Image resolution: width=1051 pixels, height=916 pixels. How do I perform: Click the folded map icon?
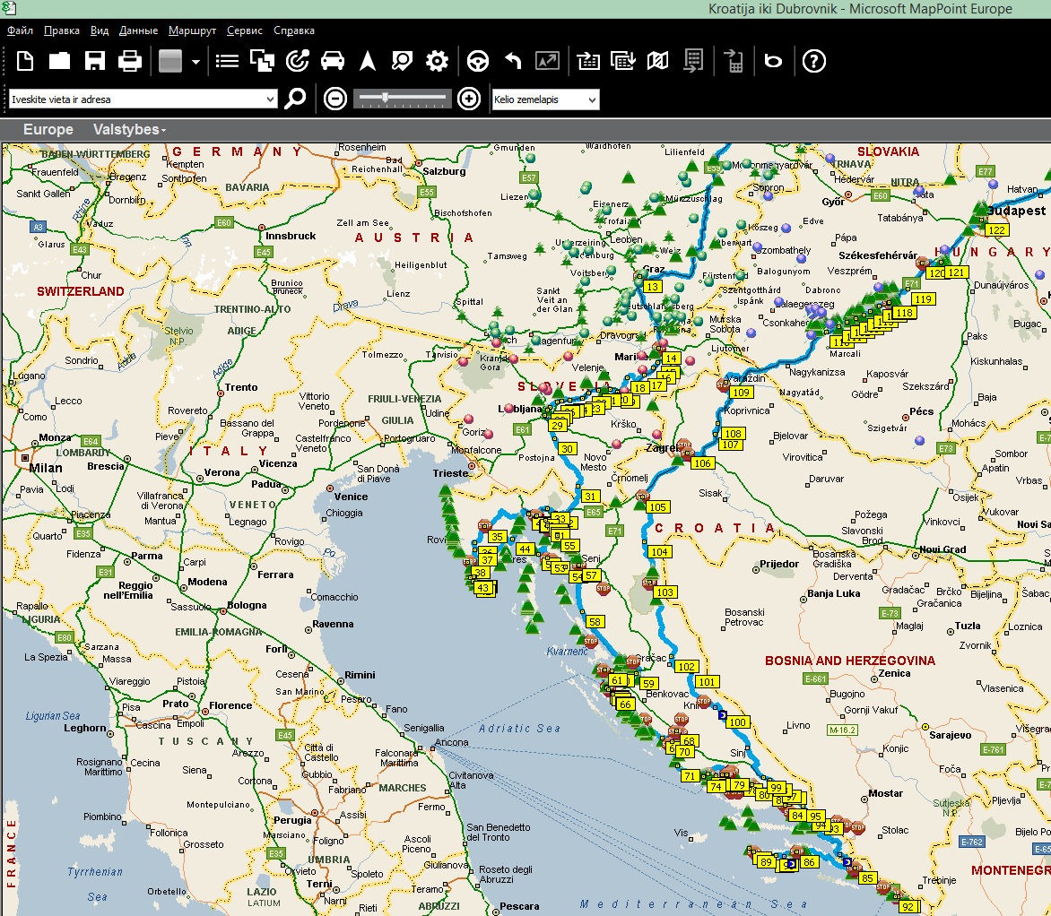pyautogui.click(x=657, y=61)
